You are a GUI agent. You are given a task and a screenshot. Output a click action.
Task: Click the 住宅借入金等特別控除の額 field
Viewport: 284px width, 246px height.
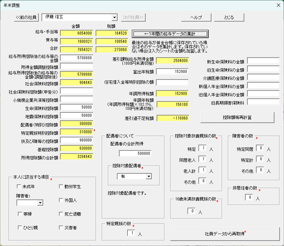click(x=172, y=82)
